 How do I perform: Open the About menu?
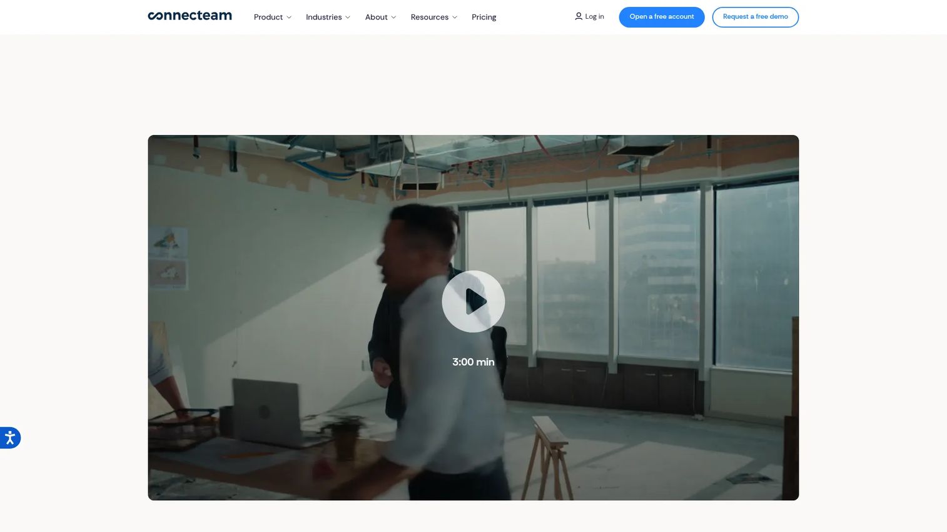click(376, 17)
